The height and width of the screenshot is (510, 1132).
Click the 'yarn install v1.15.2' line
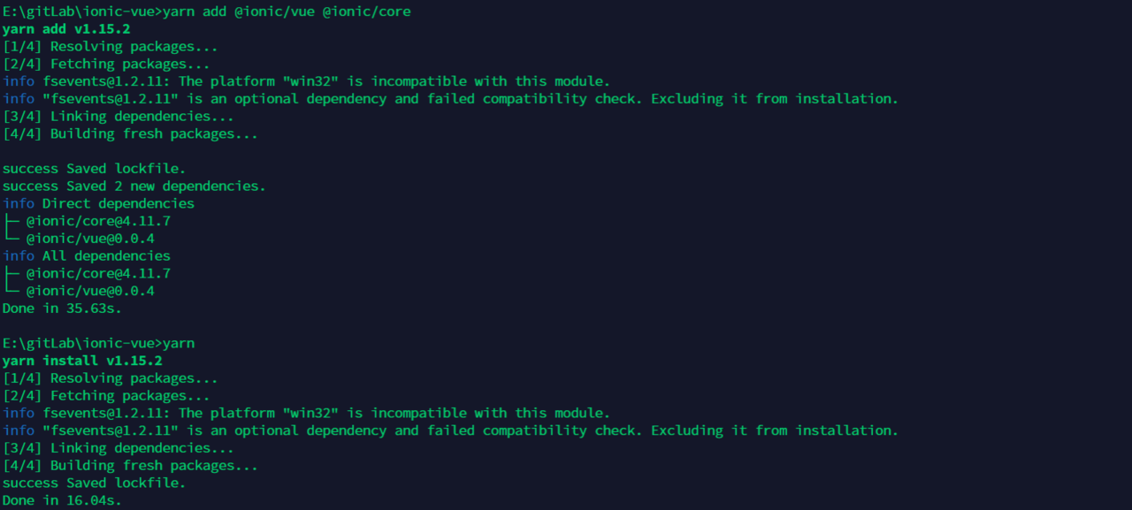coord(82,362)
